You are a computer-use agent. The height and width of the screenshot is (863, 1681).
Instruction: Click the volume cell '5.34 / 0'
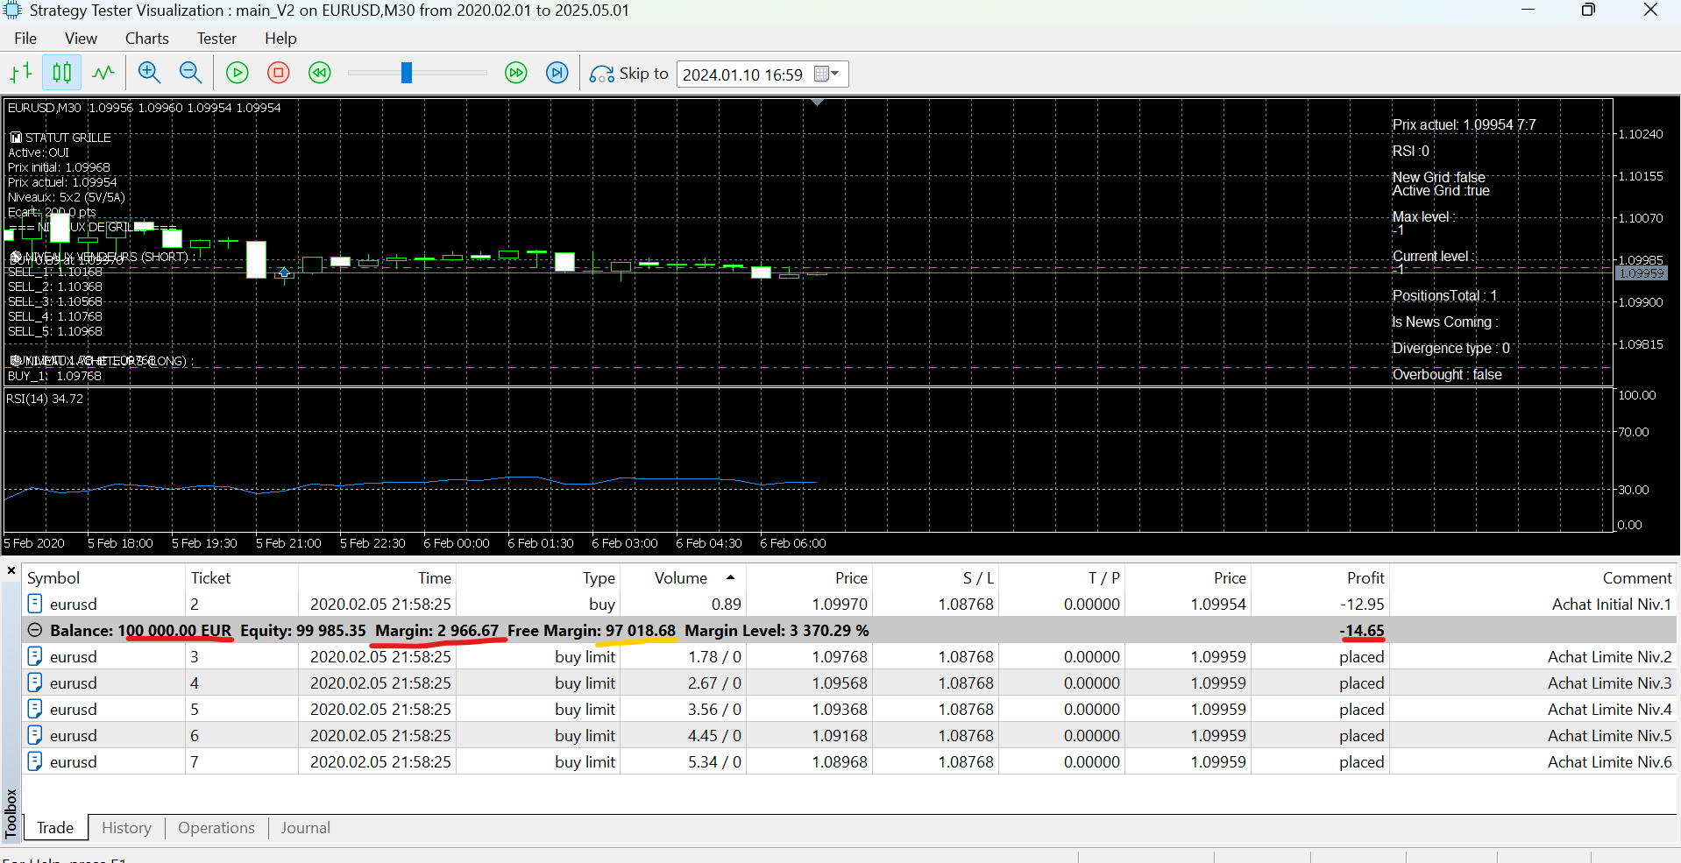[714, 762]
